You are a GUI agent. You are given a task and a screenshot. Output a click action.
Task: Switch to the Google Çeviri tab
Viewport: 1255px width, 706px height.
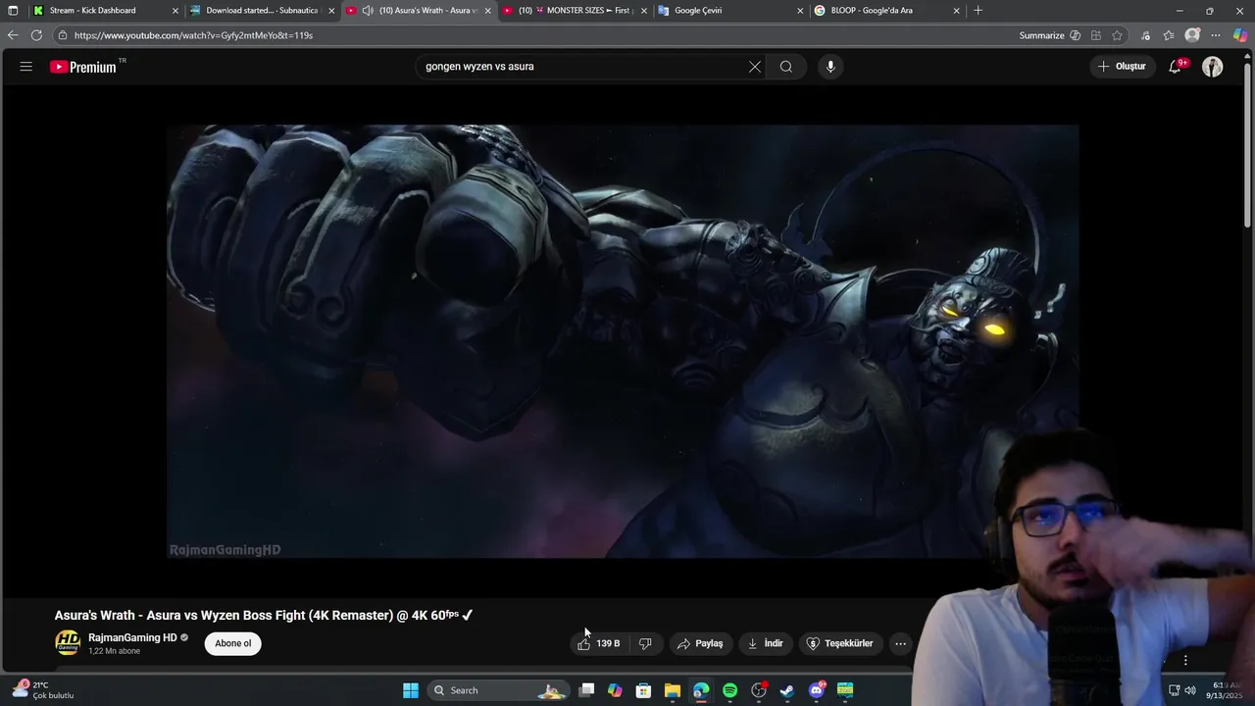point(730,11)
